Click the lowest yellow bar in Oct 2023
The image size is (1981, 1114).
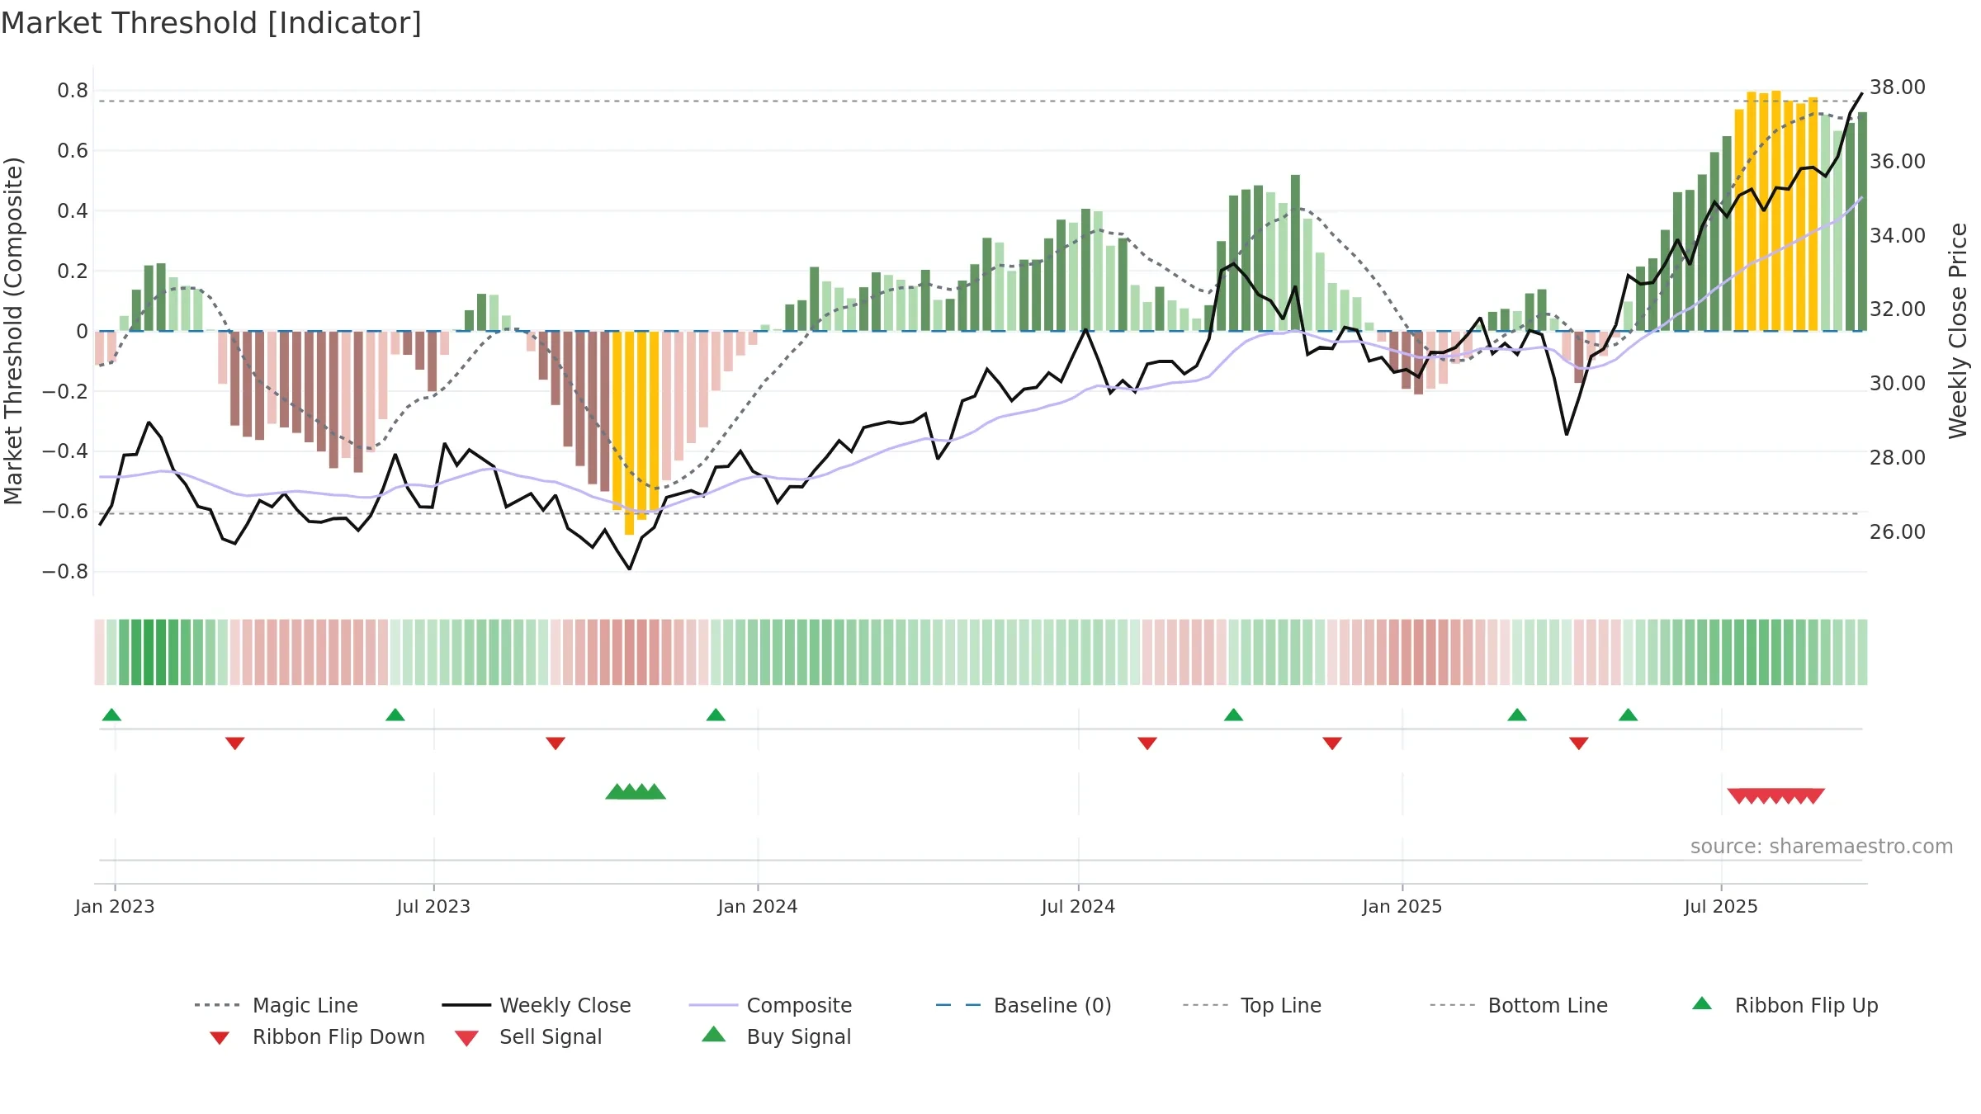629,433
